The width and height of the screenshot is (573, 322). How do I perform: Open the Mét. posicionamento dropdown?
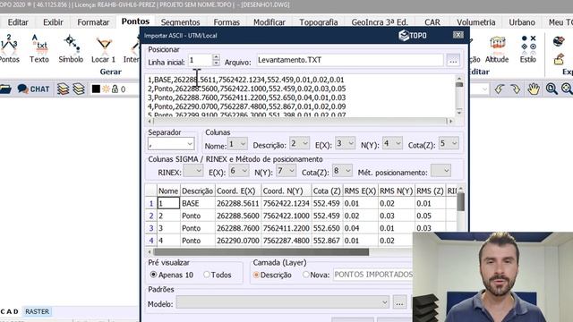(440, 171)
